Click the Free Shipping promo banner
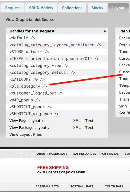This screenshot has width=130, height=192. click(x=61, y=170)
